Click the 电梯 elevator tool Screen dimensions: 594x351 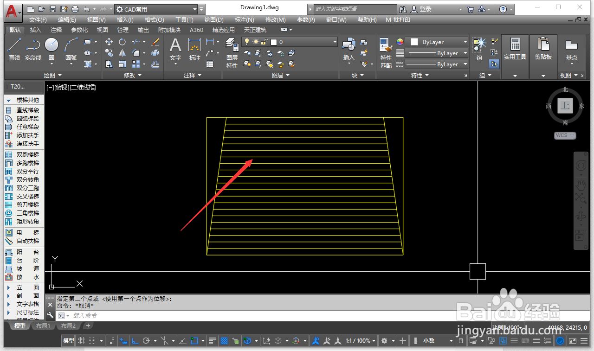(x=22, y=233)
